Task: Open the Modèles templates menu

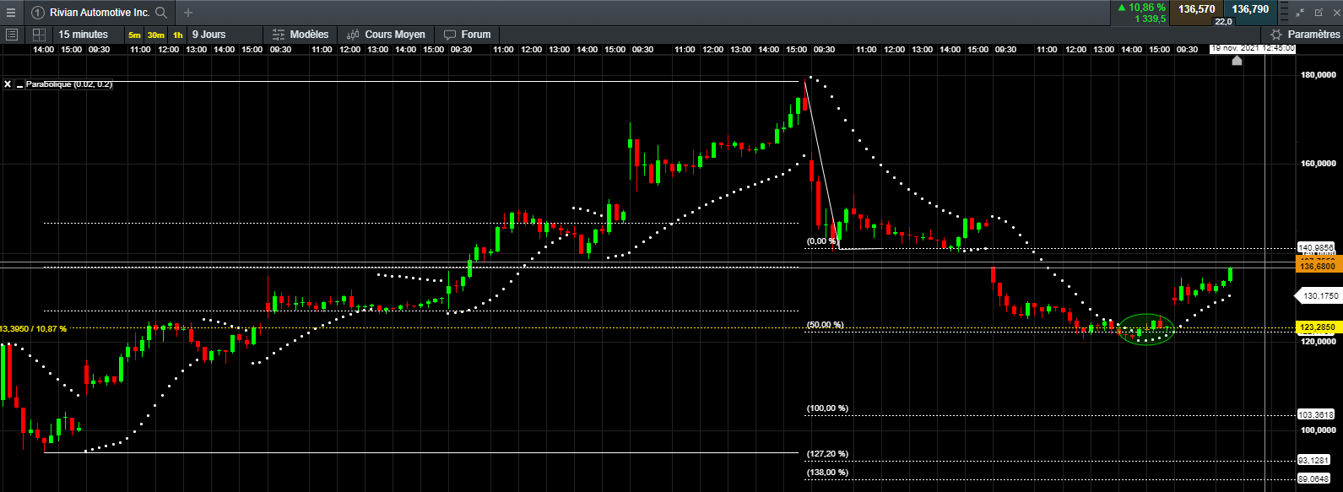Action: click(x=301, y=35)
